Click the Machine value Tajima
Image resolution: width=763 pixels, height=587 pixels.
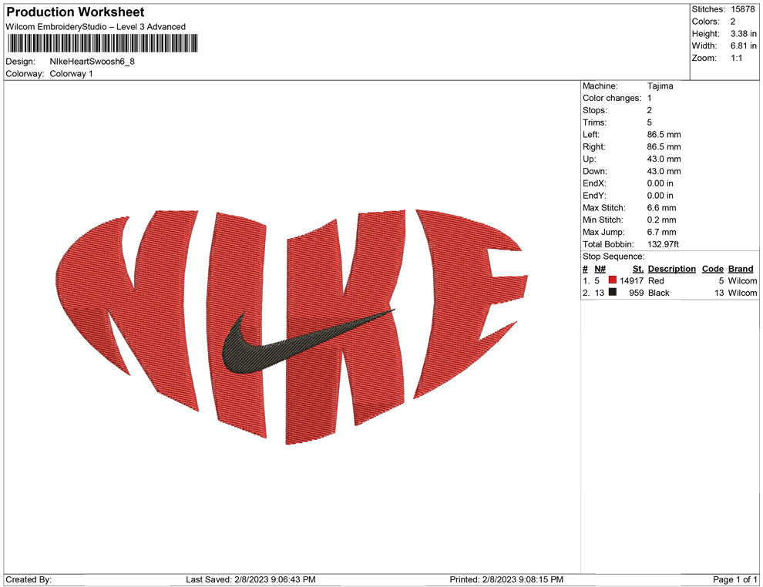[660, 86]
